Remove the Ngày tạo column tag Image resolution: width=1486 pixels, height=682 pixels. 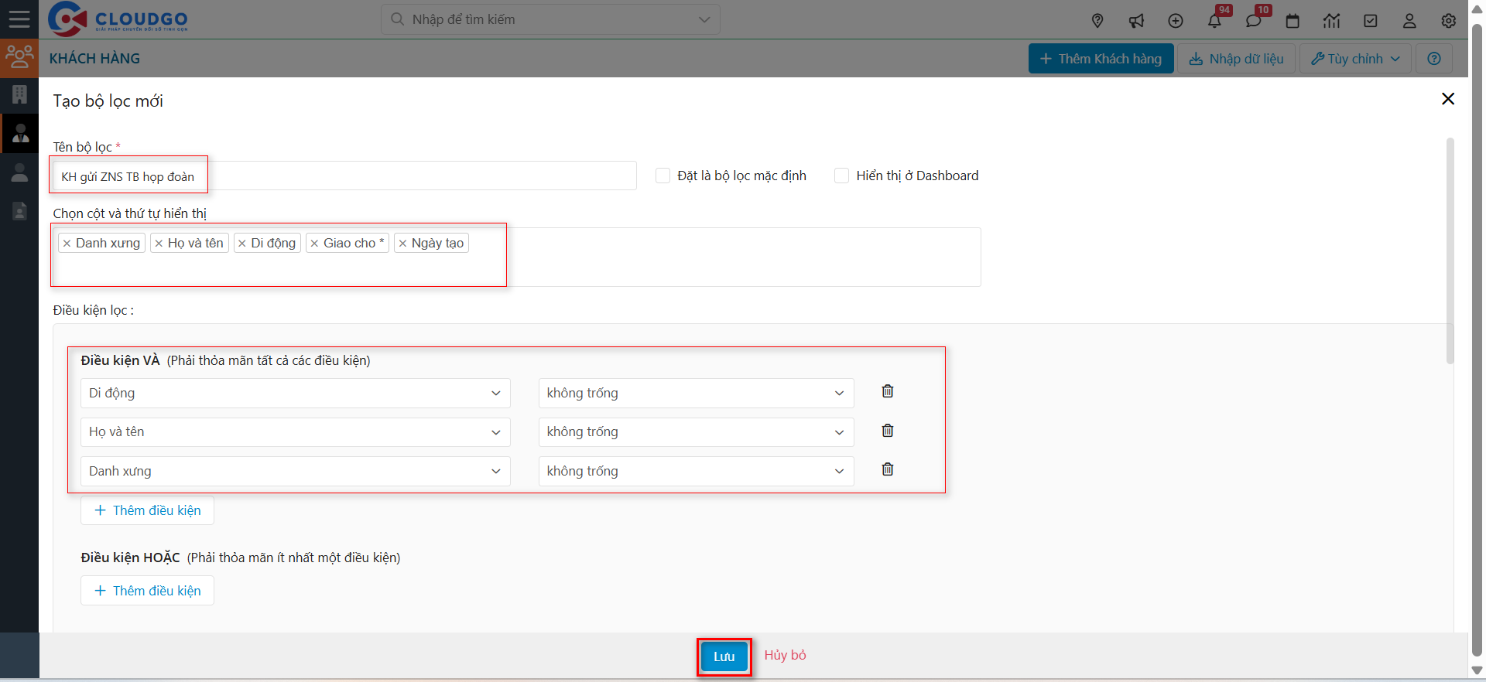[402, 244]
